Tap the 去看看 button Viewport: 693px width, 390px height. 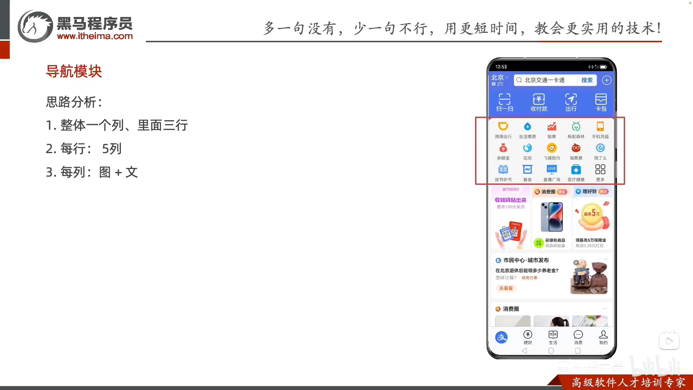coord(506,288)
